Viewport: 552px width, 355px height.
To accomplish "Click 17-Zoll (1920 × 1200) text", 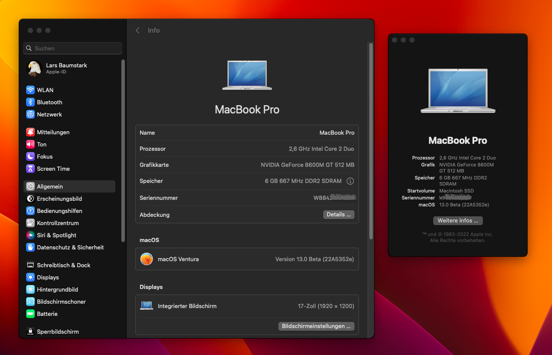I will (326, 306).
